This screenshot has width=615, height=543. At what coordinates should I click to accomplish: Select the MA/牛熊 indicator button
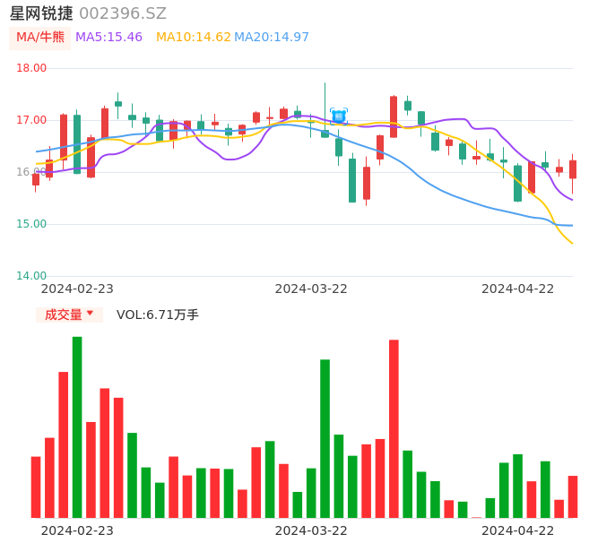pos(40,38)
